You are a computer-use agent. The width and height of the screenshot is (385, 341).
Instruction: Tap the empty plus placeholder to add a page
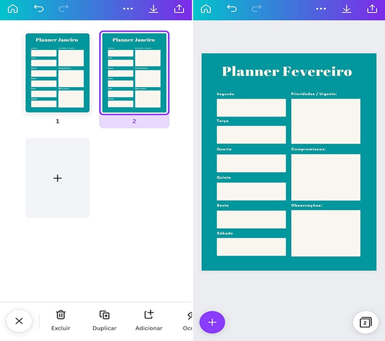pos(58,178)
